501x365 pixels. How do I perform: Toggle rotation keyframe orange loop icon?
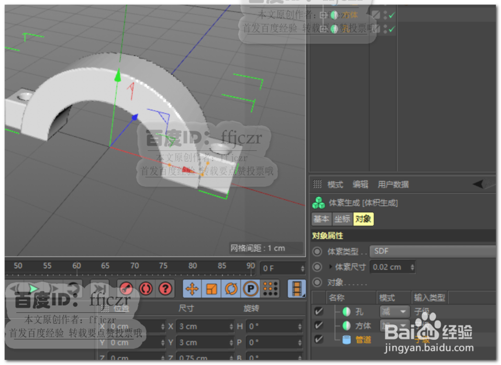pyautogui.click(x=231, y=289)
